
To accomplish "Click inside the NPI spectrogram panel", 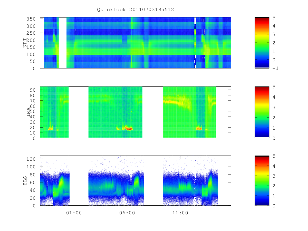I will coord(136,43).
